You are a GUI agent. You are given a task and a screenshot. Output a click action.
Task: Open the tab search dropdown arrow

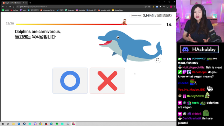(159, 2)
